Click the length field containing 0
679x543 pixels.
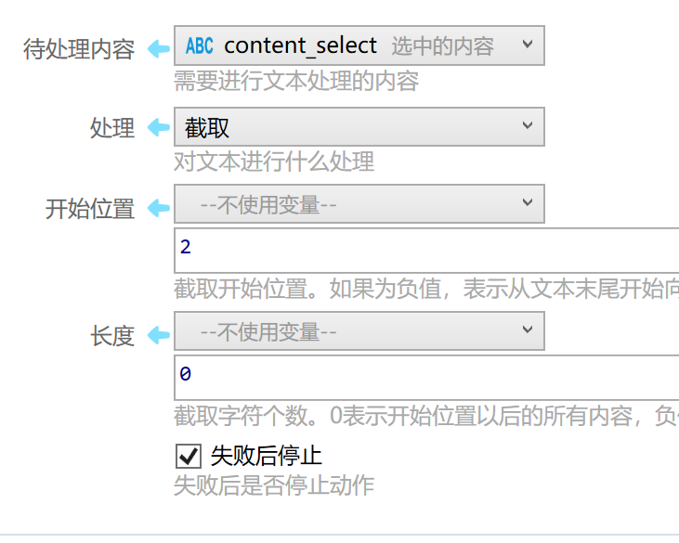tap(426, 378)
